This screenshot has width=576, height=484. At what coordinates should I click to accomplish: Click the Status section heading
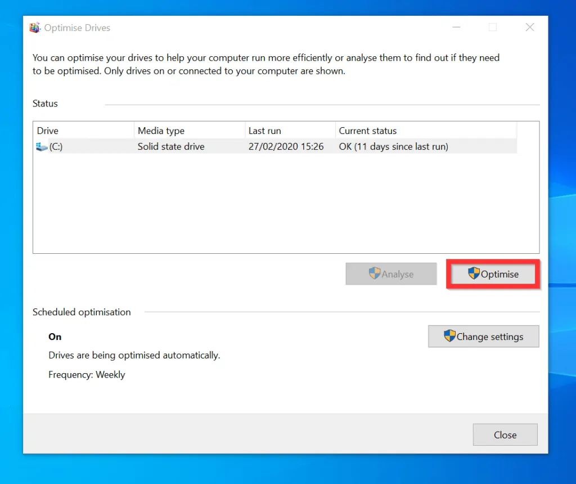point(45,103)
